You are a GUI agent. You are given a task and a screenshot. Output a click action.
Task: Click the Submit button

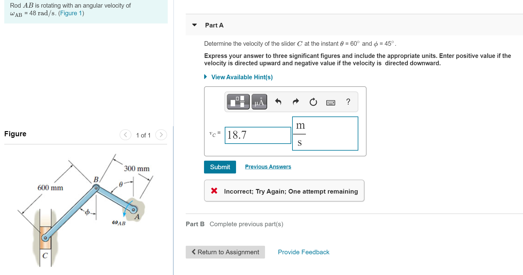pos(220,167)
